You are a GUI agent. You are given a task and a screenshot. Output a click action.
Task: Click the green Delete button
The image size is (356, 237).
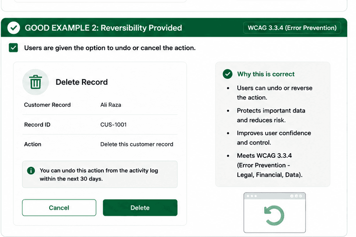click(140, 207)
